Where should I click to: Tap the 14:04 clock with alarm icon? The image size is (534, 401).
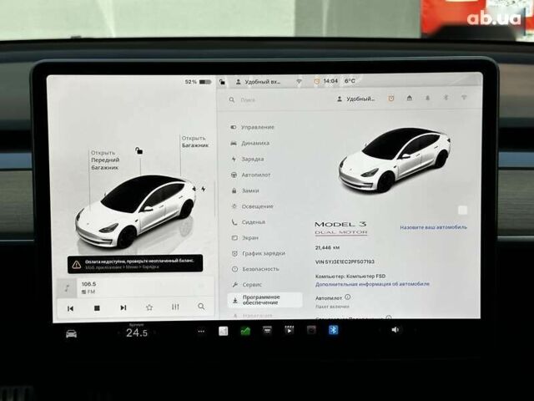coord(326,81)
